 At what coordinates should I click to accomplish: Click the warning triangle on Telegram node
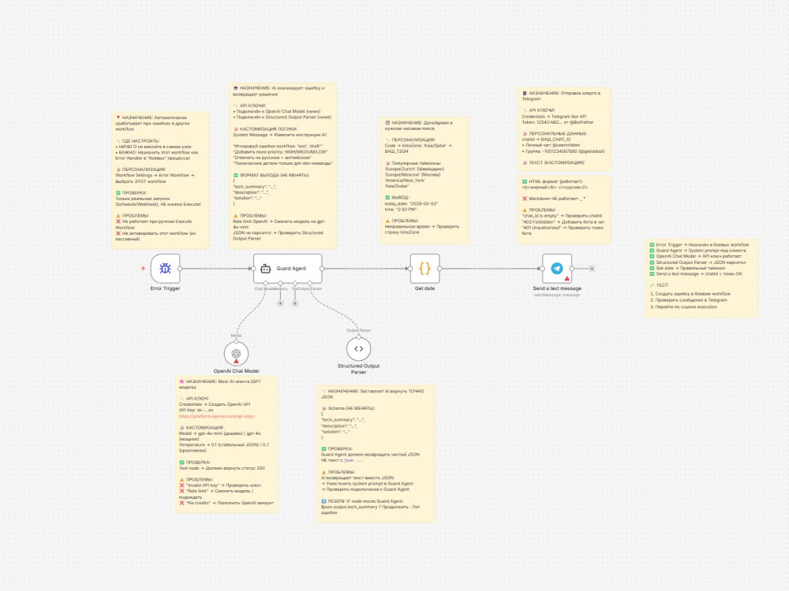click(x=567, y=278)
